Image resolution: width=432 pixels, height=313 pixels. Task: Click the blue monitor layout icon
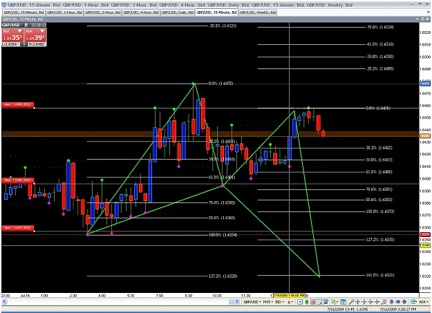coord(413,302)
